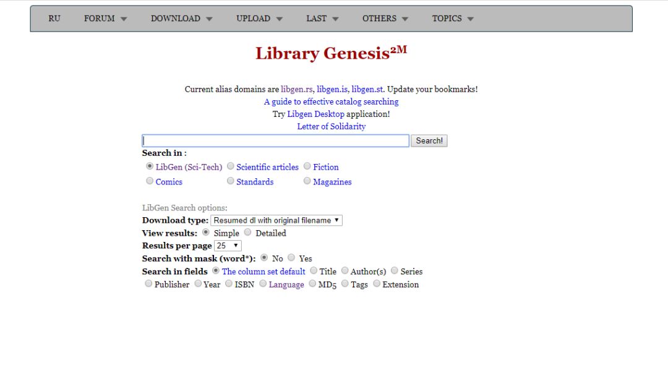Open guide to effective catalog searching

[x=331, y=101]
